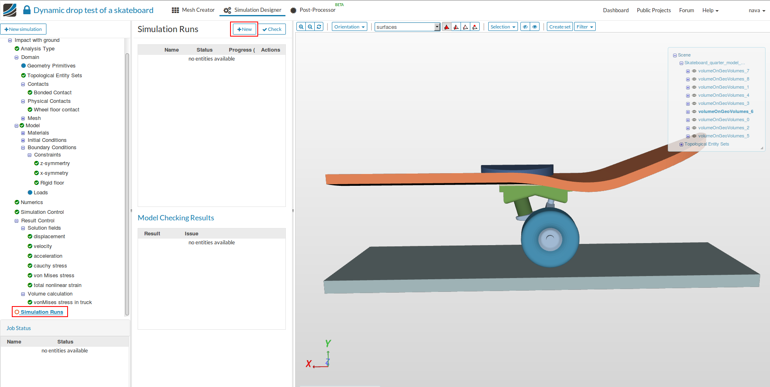
Task: Collapse the Boundary Conditions node
Action: pyautogui.click(x=23, y=148)
